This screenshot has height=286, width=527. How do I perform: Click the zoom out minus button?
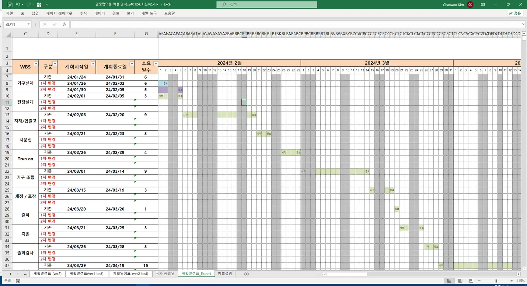(x=479, y=281)
